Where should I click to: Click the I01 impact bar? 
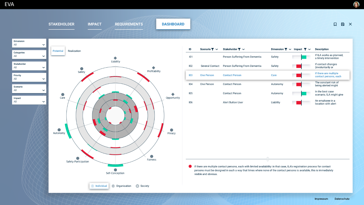point(301,57)
